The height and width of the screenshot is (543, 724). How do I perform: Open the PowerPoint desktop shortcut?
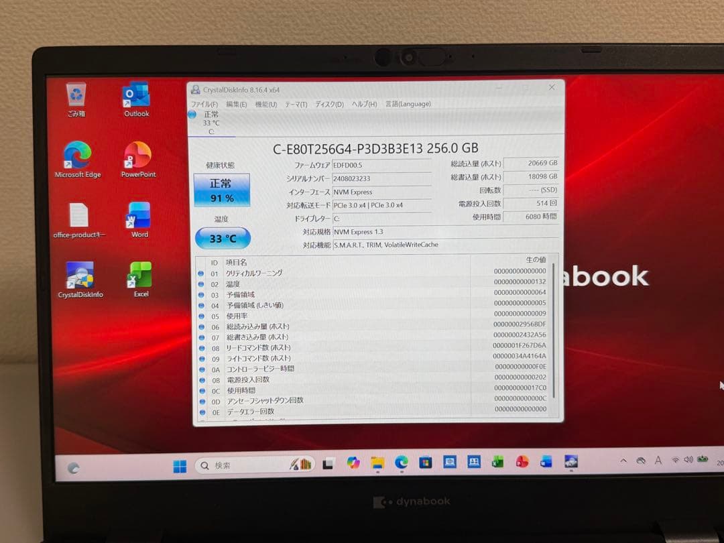[x=138, y=160]
